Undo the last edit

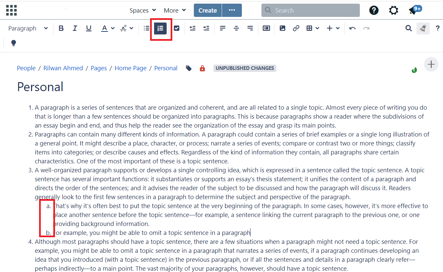[353, 28]
